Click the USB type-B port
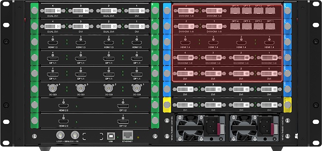This screenshot has height=151, width=322. [110, 136]
